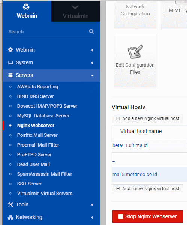Click Stop Nginx Webserver button
187x225 pixels.
coord(148,216)
